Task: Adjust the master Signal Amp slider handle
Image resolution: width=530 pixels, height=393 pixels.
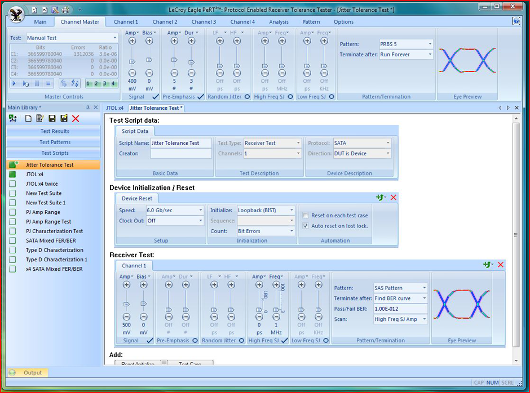Action: [132, 61]
